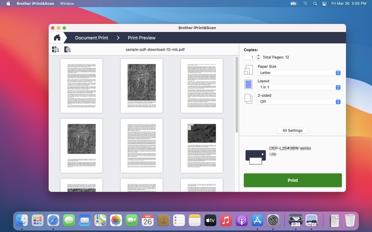
Task: Select the sixth page thumbnail
Action: click(202, 146)
